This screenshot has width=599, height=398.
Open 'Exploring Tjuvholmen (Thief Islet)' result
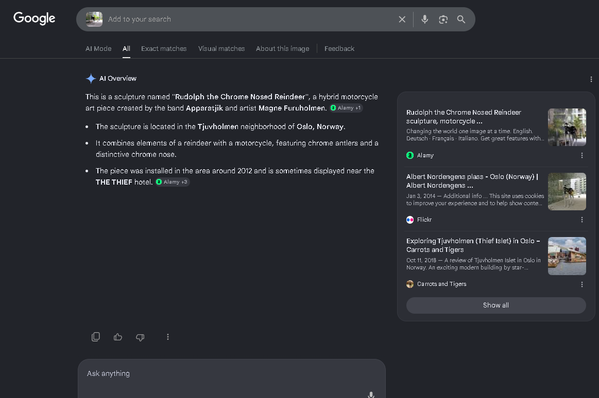coord(473,245)
